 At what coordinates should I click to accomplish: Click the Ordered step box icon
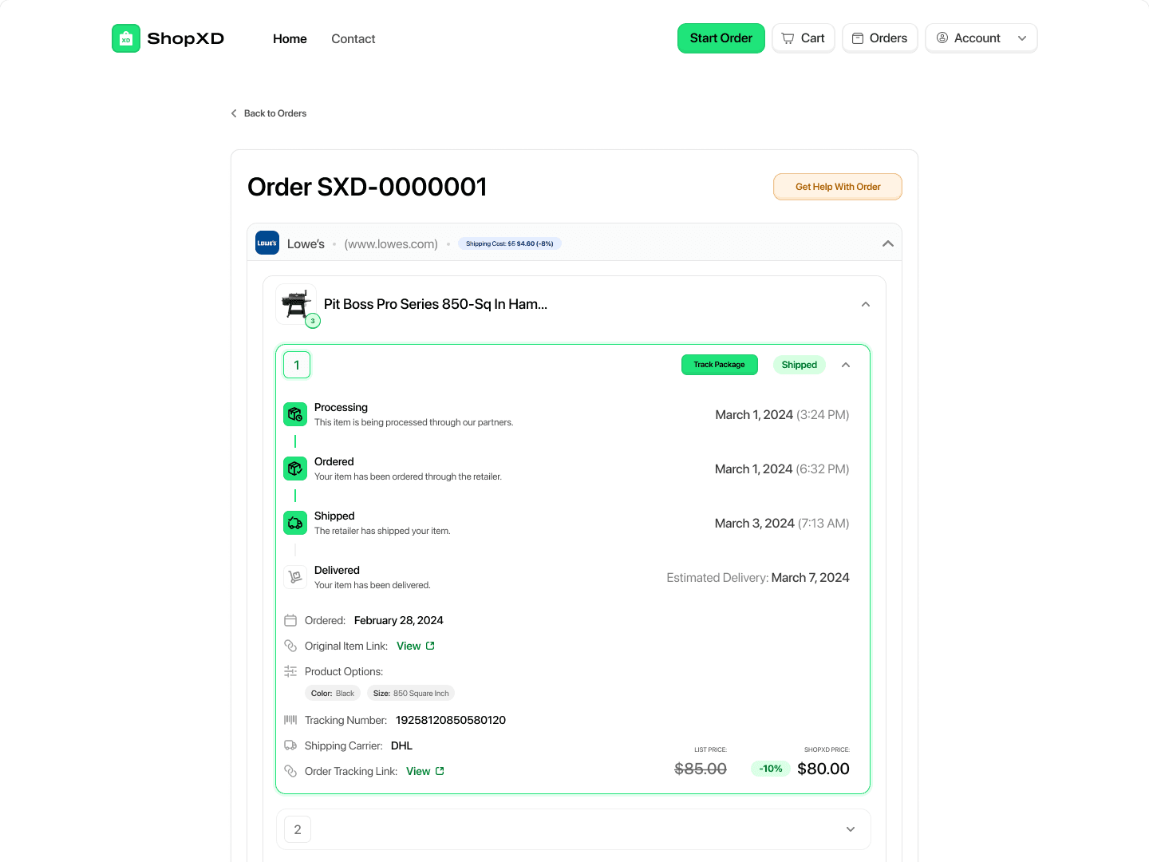[x=295, y=469]
